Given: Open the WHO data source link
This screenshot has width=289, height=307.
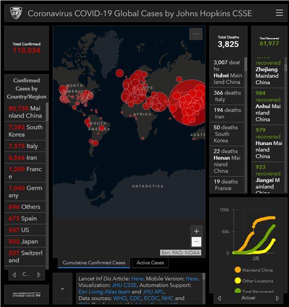Looking at the screenshot, I should click(120, 298).
